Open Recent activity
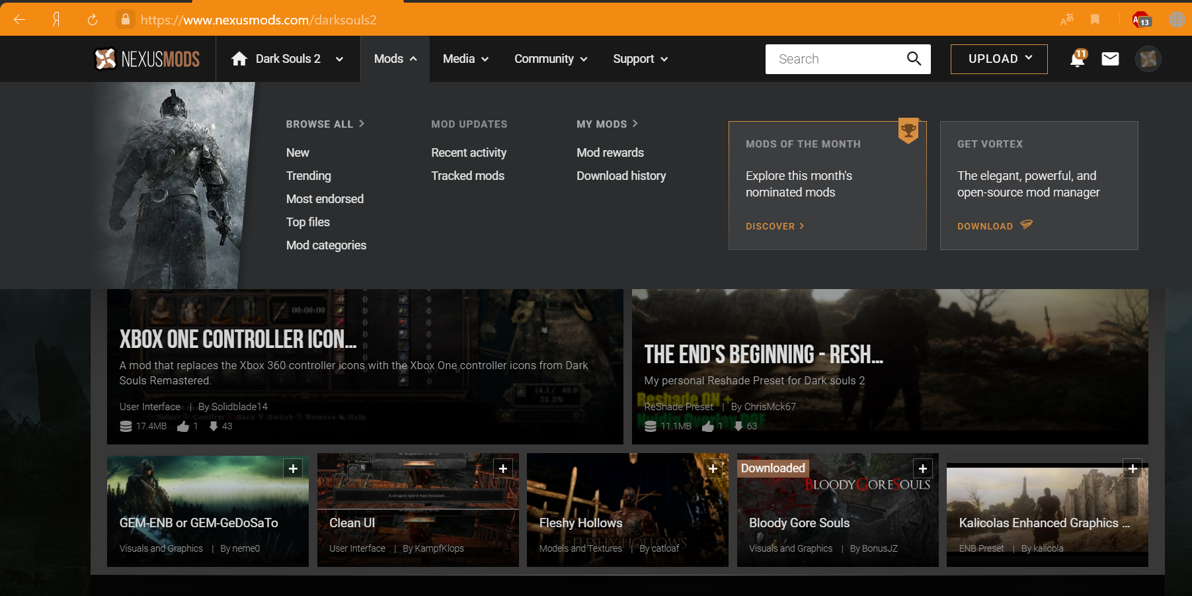Screen dimensions: 1192x596 pos(469,153)
